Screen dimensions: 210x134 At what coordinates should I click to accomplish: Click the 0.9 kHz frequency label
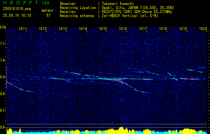coord(3,77)
